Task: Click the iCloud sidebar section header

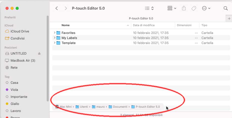Action: (9, 25)
